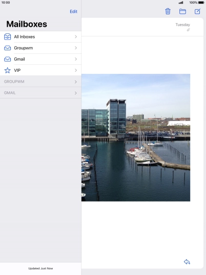Viewport: 206px width, 275px height.
Task: Tap the Groupwm inbox icon
Action: click(x=7, y=48)
